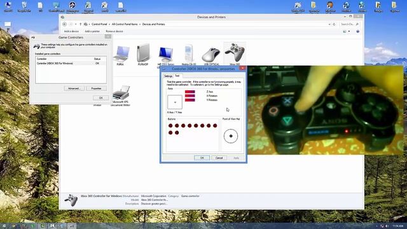Click OK in the controller properties dialog
The height and width of the screenshot is (229, 407).
point(202,158)
